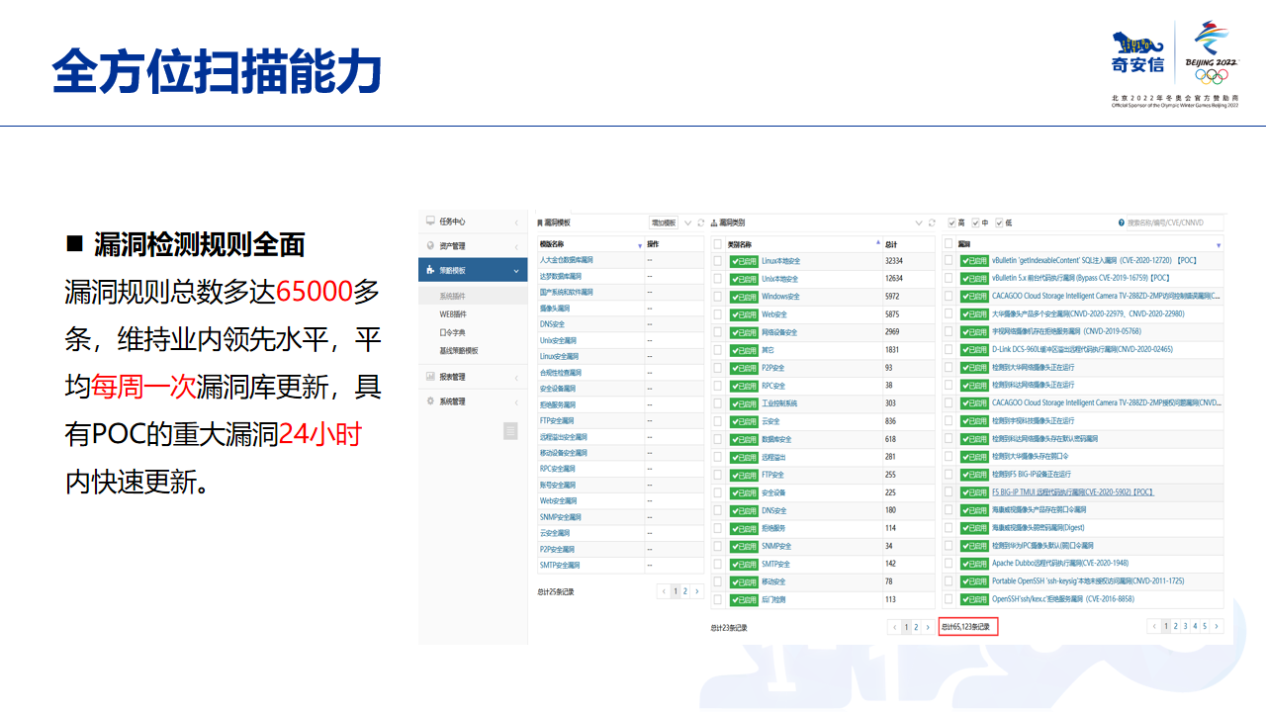Click 已启用 badge for Apache Dubbo vulnerability
The height and width of the screenshot is (712, 1266).
[x=974, y=564]
